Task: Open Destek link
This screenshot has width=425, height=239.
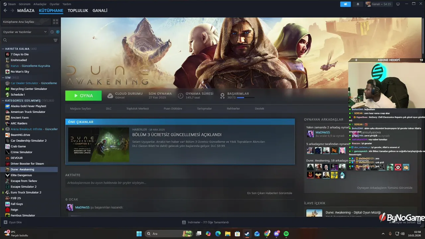Action: pyautogui.click(x=260, y=109)
